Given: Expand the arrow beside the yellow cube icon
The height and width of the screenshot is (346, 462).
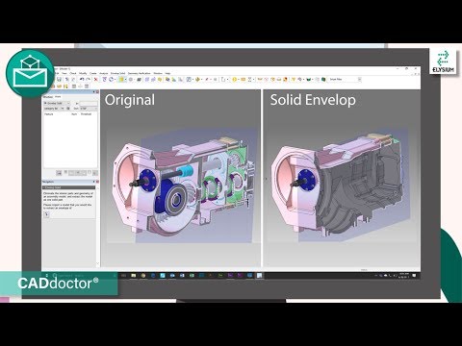Looking at the screenshot, I should click(125, 80).
